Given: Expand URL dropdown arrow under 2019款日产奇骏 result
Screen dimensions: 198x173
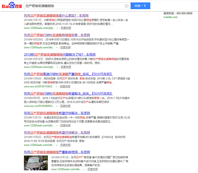Looking at the screenshot, I should click(x=57, y=67).
